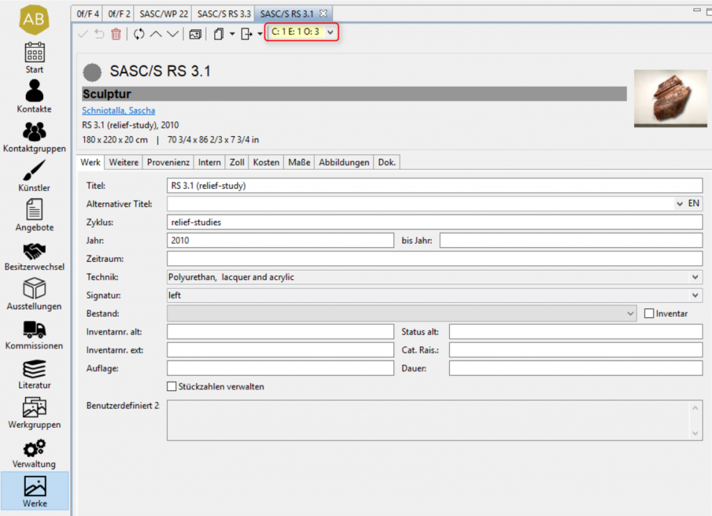Open export icon dropdown arrow
712x516 pixels.
[260, 34]
